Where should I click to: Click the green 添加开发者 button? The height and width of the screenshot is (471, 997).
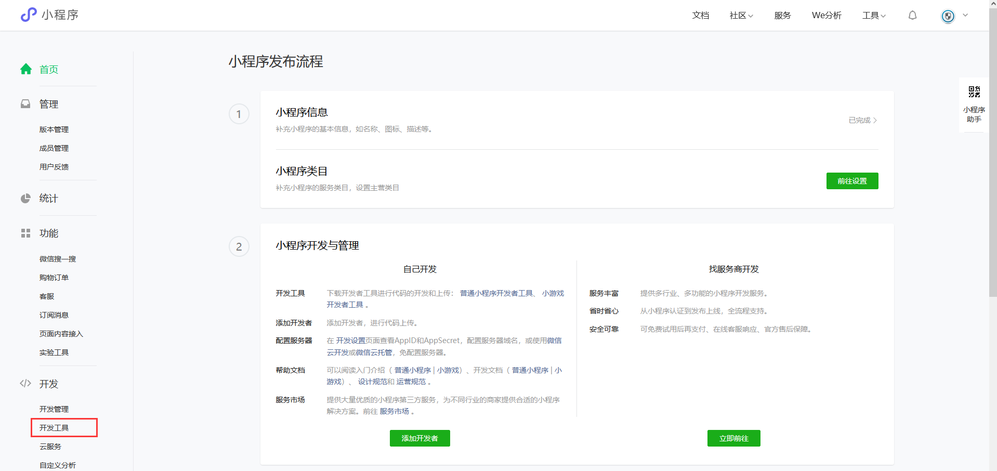click(419, 438)
